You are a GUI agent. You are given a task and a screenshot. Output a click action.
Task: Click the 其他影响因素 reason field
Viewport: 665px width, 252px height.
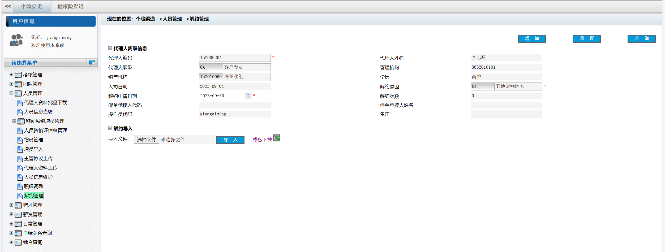click(x=518, y=86)
